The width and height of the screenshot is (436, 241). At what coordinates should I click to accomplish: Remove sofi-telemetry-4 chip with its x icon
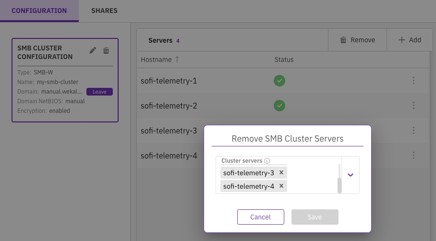click(281, 186)
